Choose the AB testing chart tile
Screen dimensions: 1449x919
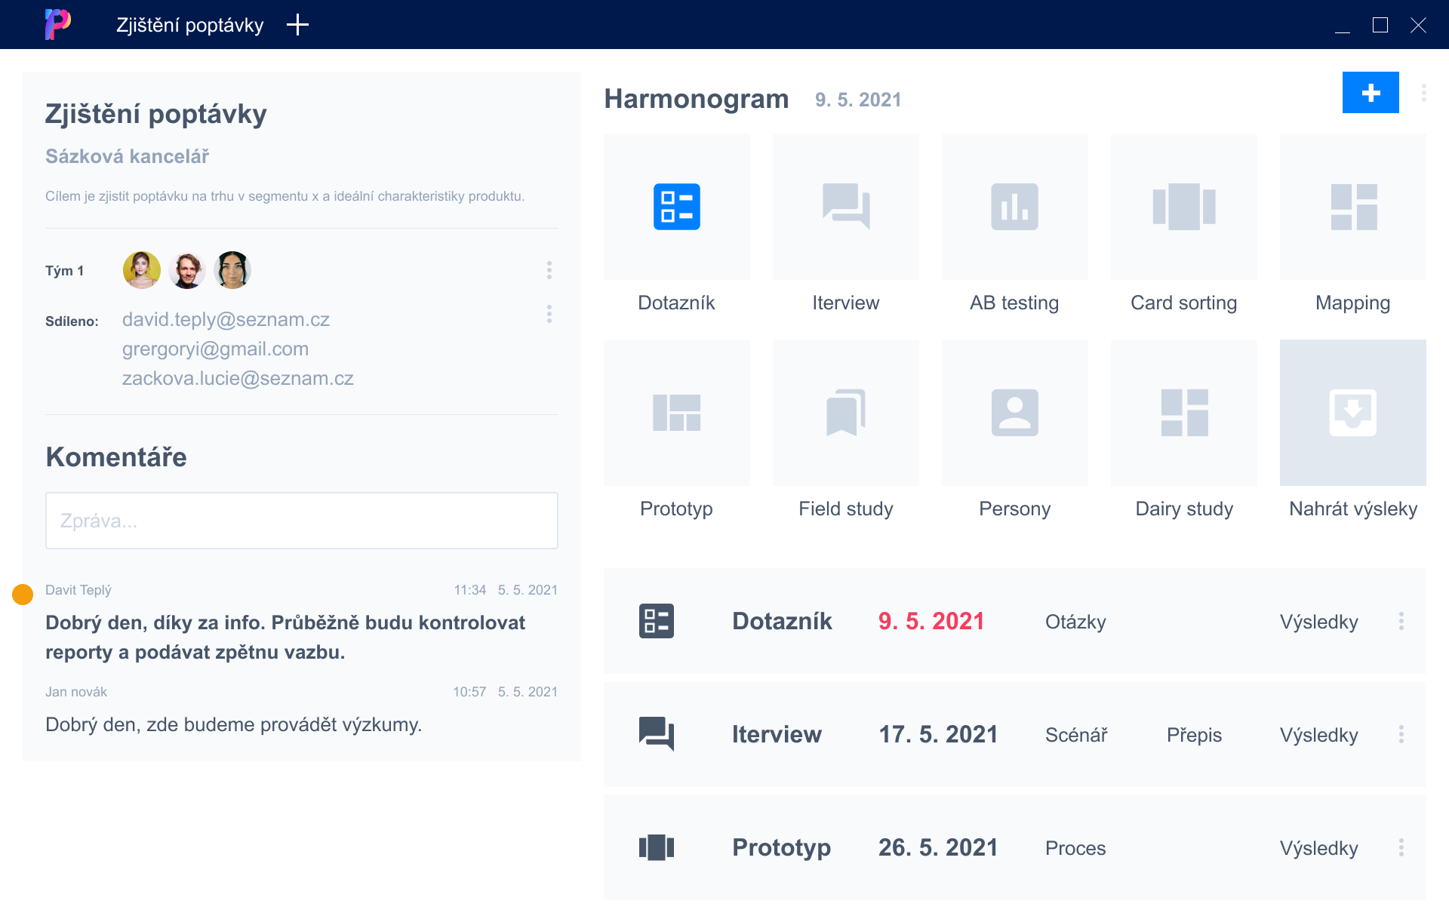coord(1014,207)
